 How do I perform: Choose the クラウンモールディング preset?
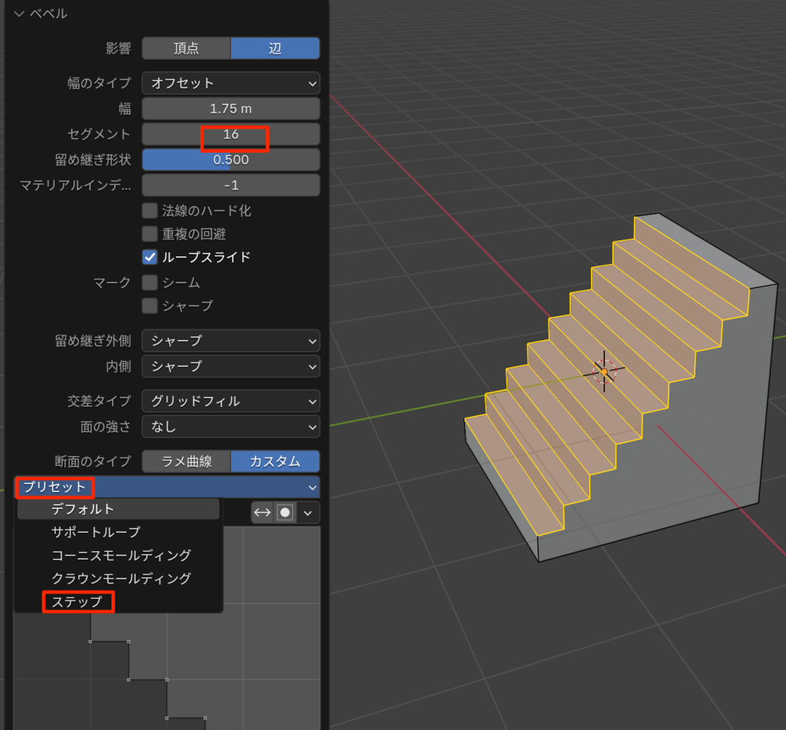pyautogui.click(x=121, y=578)
